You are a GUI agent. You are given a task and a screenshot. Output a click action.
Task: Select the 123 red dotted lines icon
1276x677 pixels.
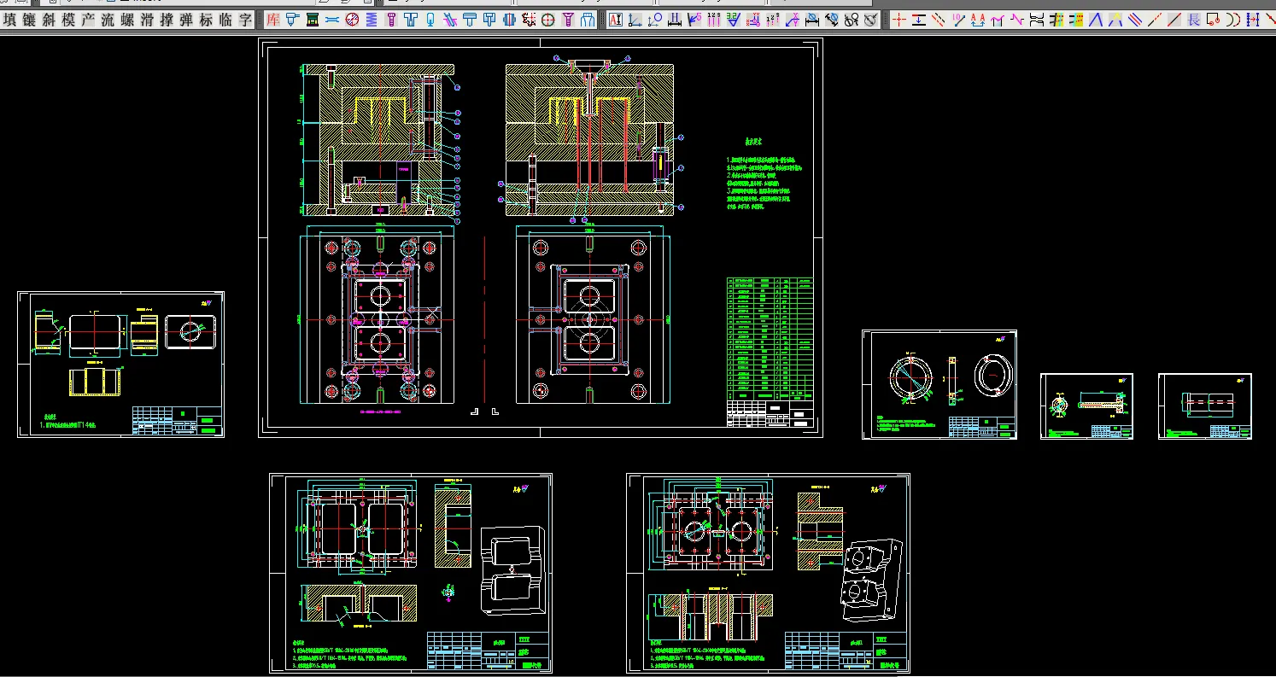(773, 20)
